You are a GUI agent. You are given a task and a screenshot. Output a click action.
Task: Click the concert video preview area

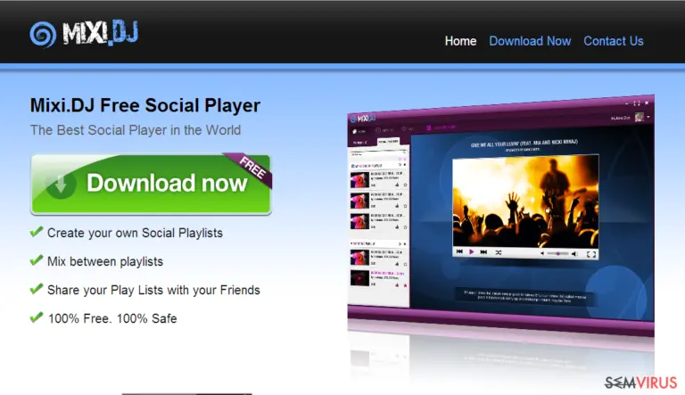(525, 202)
